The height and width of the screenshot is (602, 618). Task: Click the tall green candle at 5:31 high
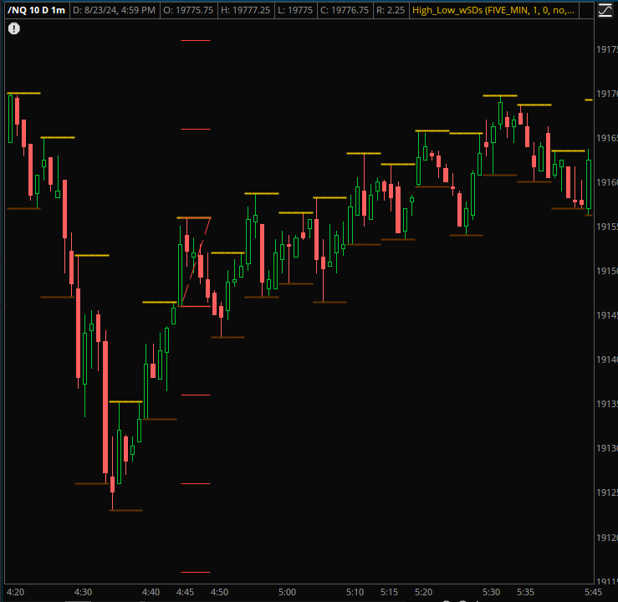(x=500, y=113)
